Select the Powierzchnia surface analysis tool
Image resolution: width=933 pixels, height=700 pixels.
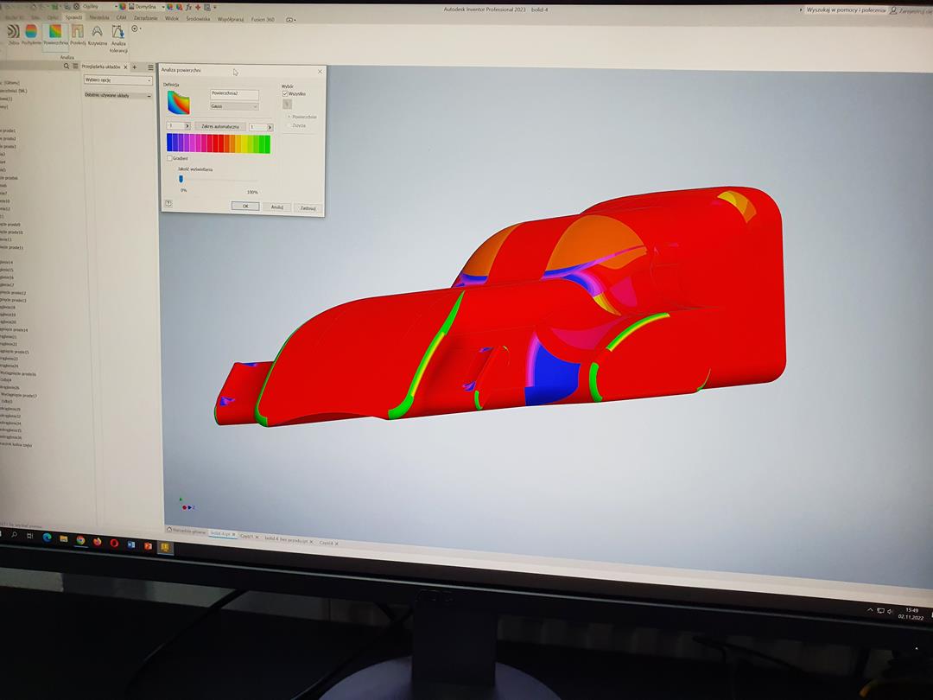point(55,35)
